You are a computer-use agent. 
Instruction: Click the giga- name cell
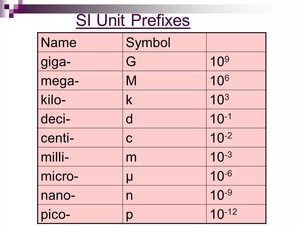click(80, 61)
